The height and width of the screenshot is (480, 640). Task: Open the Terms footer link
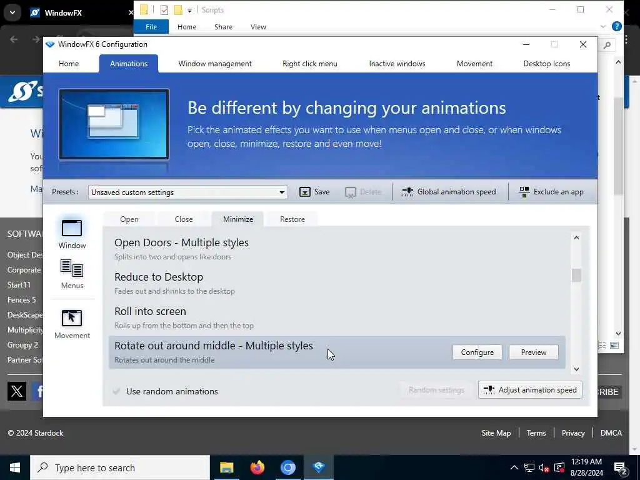pyautogui.click(x=536, y=433)
